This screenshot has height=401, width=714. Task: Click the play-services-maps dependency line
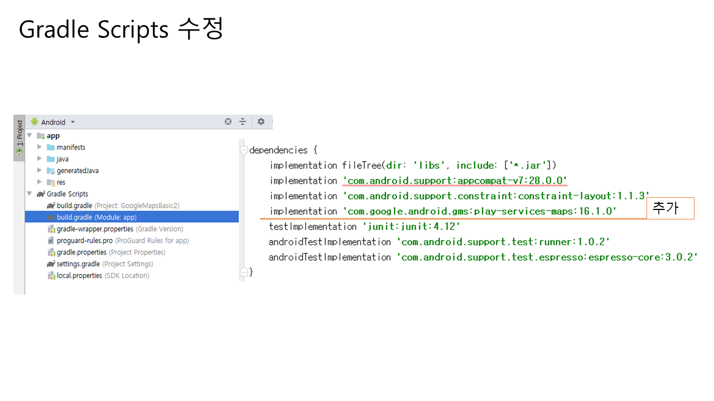pyautogui.click(x=442, y=212)
